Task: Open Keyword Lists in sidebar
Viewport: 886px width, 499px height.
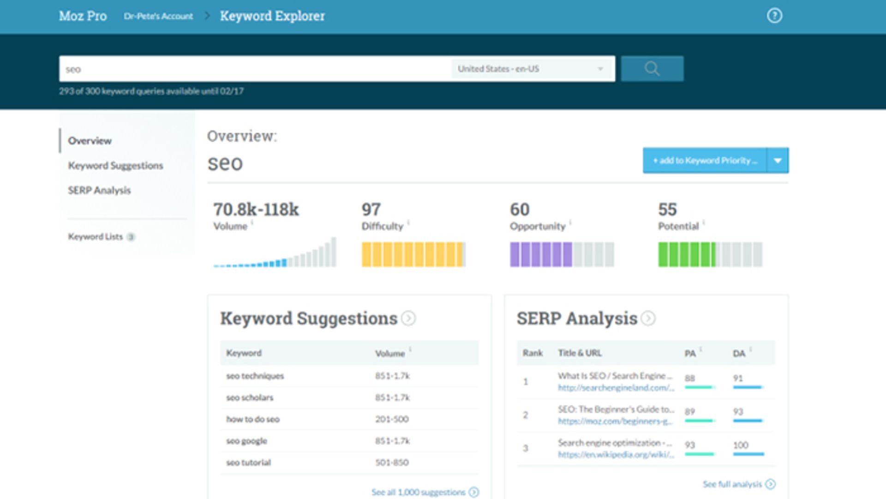Action: coord(96,236)
